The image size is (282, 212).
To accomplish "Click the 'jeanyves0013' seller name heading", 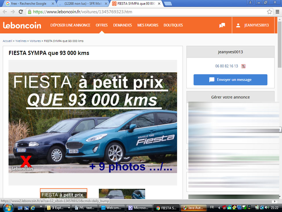I will pyautogui.click(x=230, y=52).
